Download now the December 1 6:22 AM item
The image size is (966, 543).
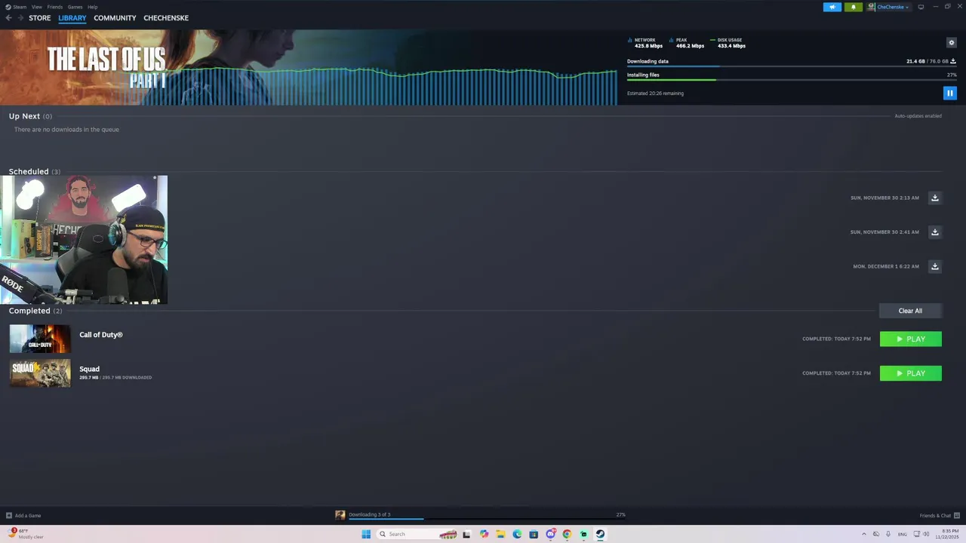(x=934, y=266)
